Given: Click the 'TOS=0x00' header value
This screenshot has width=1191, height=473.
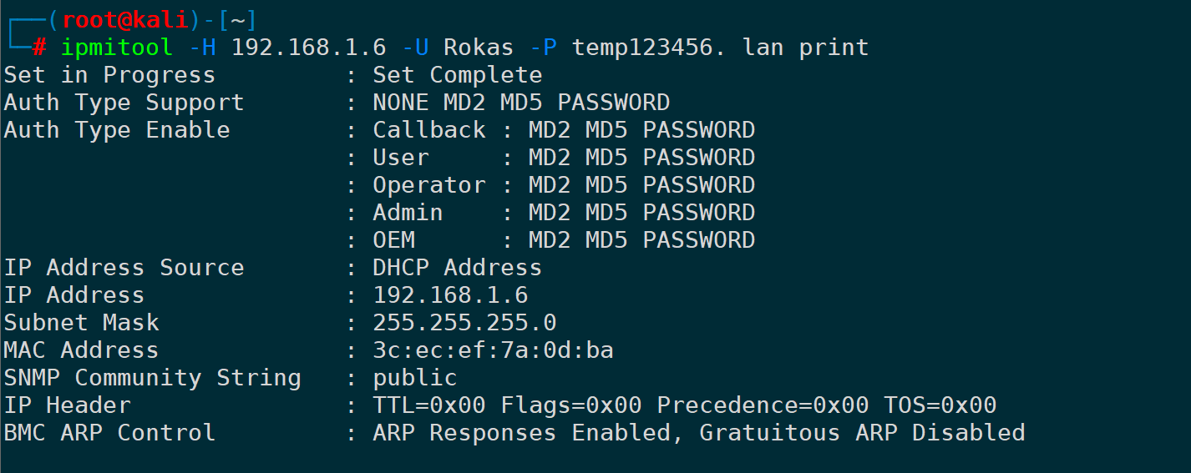Looking at the screenshot, I should click(940, 405).
